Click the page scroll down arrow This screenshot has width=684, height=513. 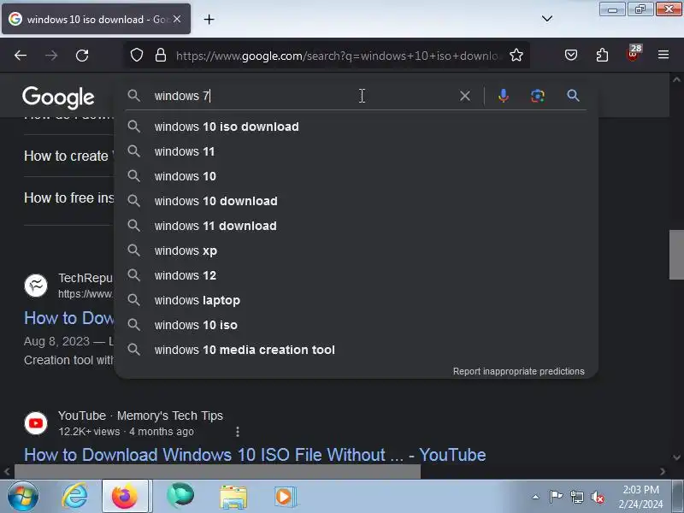[676, 457]
